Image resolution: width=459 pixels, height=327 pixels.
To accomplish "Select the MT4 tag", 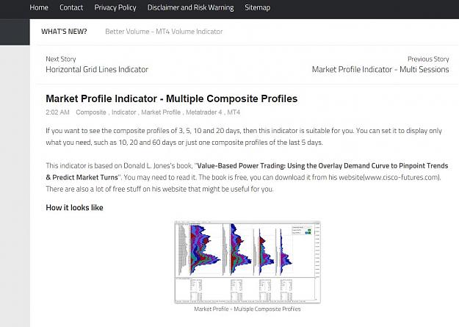I will (234, 112).
